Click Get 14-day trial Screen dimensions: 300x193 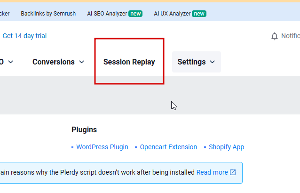click(24, 36)
